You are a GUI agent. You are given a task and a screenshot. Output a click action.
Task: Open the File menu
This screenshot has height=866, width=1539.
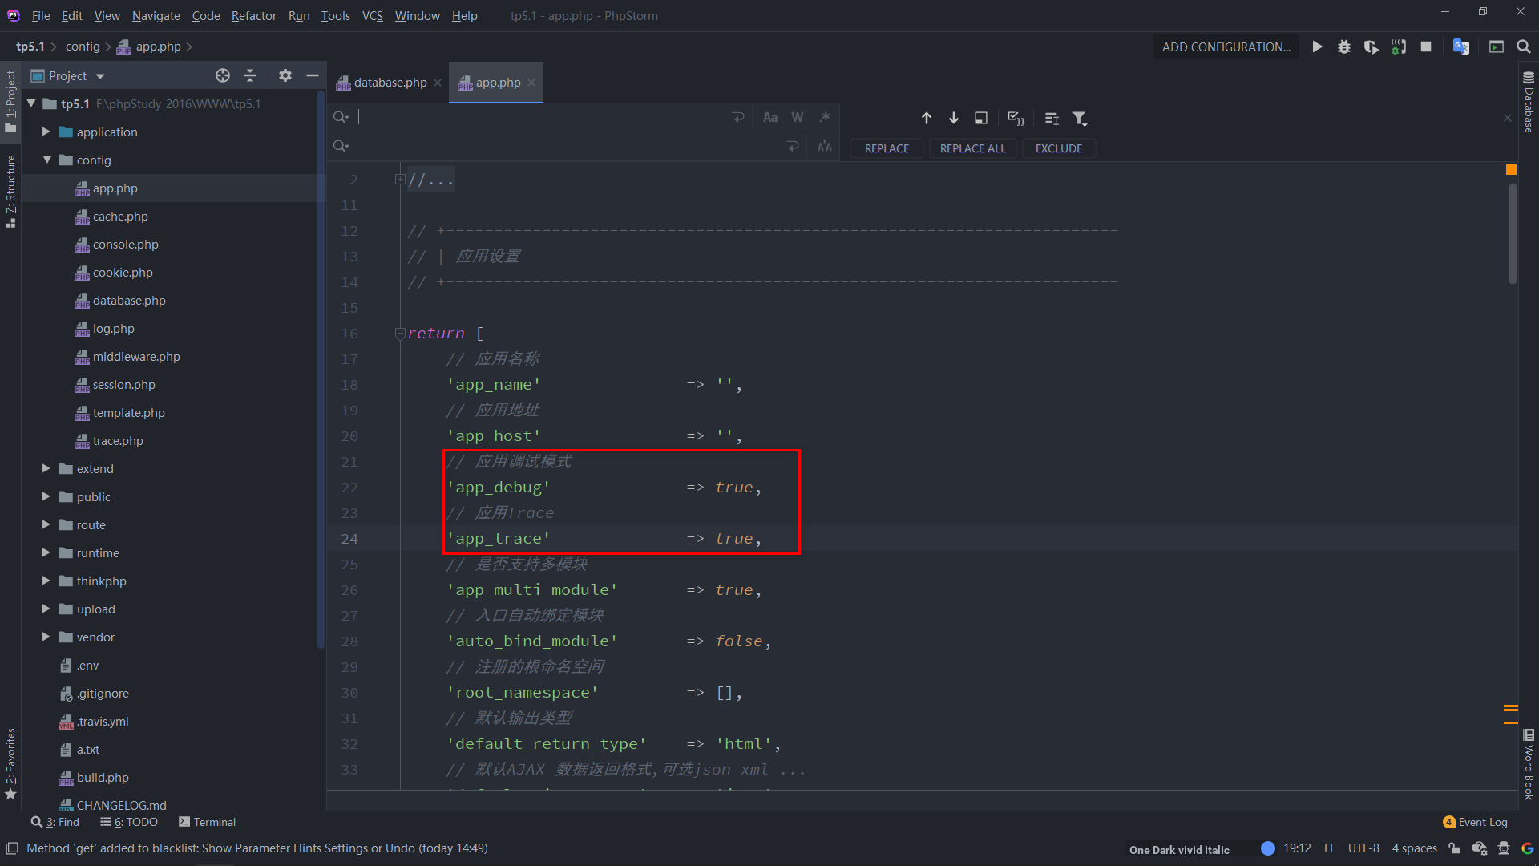[x=41, y=15]
